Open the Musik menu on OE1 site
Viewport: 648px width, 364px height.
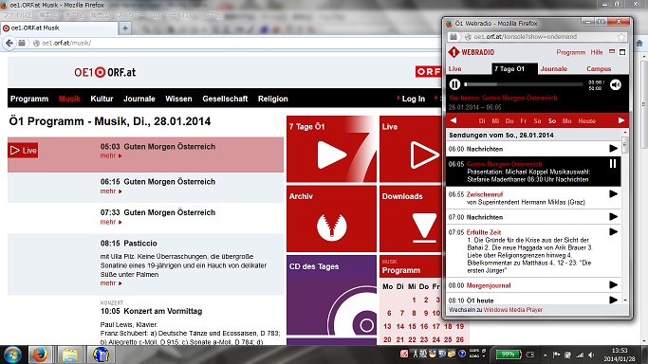(69, 99)
